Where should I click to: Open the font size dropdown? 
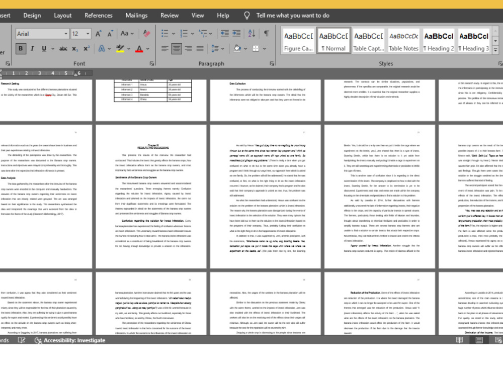coord(88,34)
